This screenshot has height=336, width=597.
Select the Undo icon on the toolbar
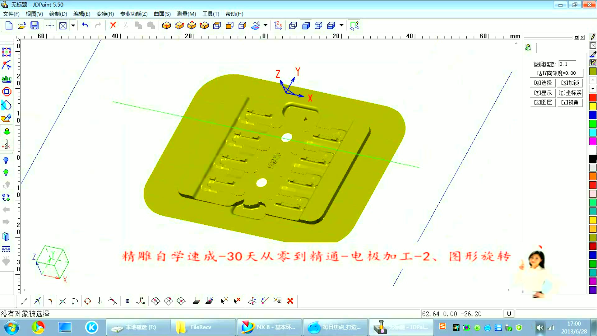coord(85,25)
